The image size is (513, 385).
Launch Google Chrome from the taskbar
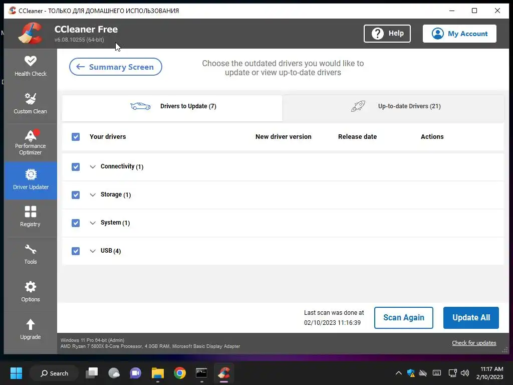click(180, 373)
